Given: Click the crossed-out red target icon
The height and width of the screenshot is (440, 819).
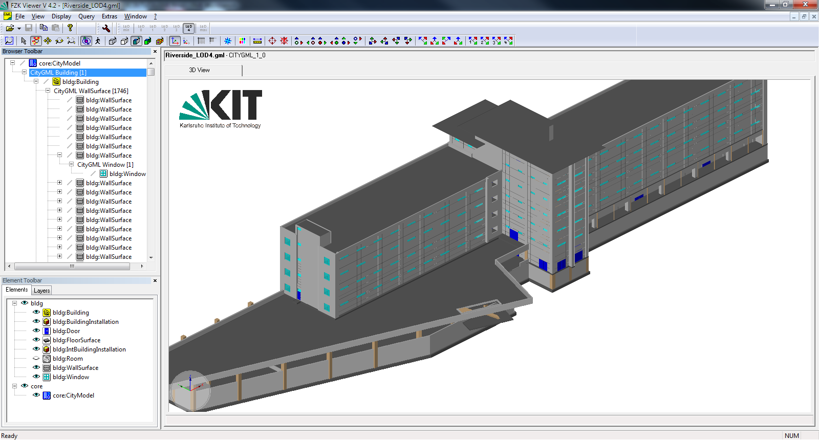Looking at the screenshot, I should (284, 41).
